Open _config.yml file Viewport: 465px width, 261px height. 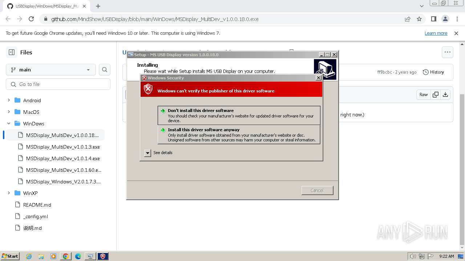pos(36,216)
